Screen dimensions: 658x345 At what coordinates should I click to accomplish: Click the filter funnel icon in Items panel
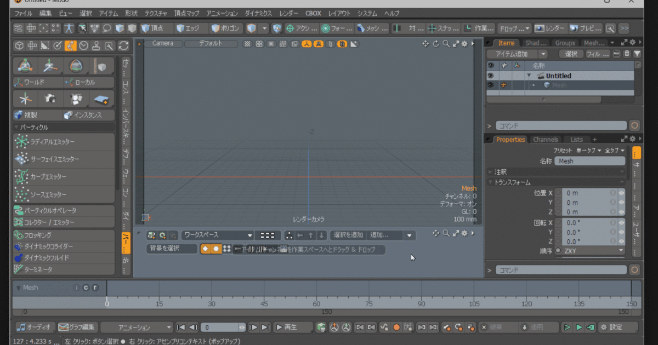tap(637, 54)
